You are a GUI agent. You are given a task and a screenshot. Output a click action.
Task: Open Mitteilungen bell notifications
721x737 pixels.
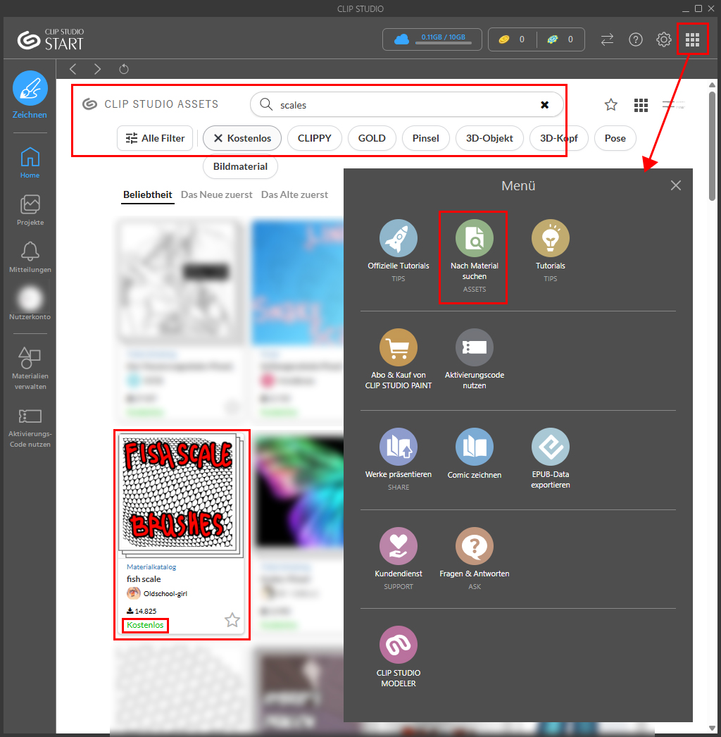30,257
